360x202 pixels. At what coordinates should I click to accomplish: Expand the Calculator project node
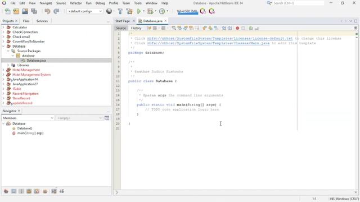(3, 27)
